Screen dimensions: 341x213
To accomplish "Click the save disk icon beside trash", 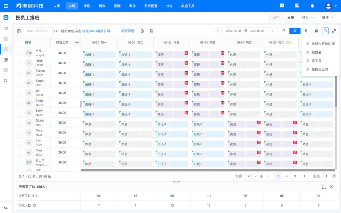I will (152, 31).
